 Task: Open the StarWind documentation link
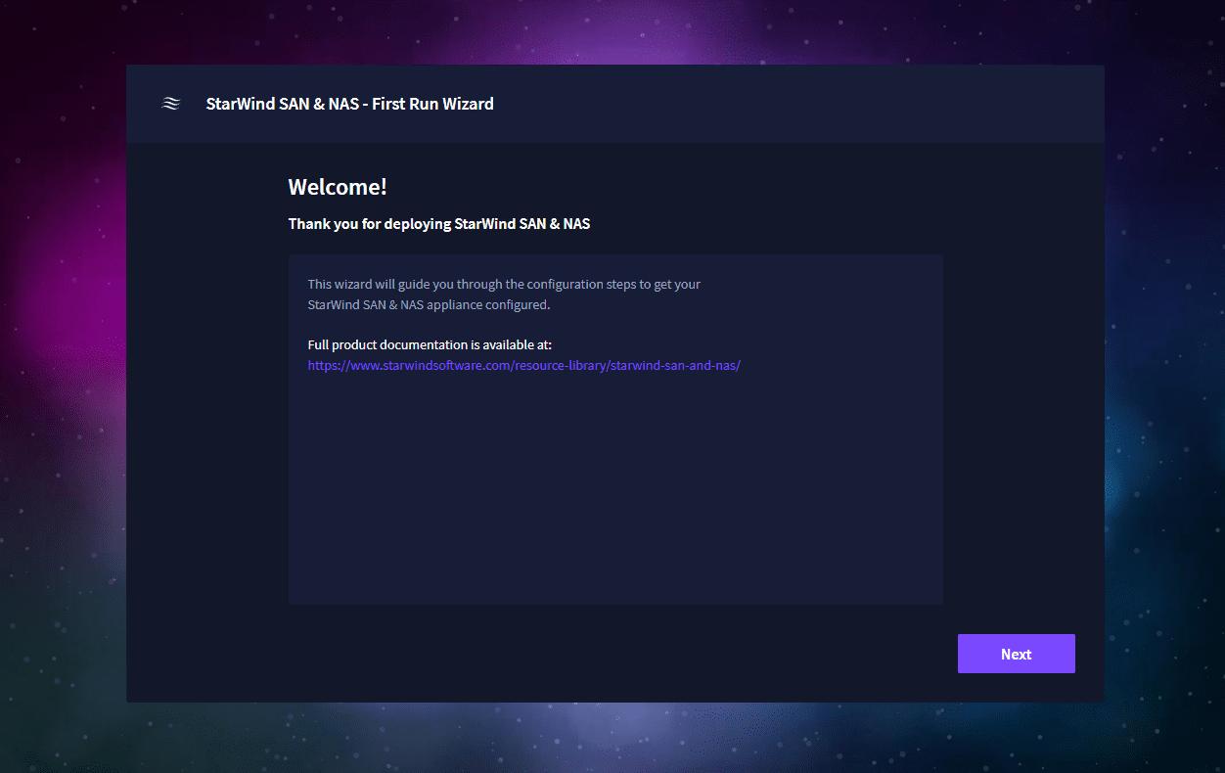click(x=523, y=365)
